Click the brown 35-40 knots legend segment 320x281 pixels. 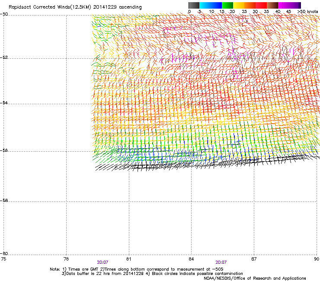272,5
